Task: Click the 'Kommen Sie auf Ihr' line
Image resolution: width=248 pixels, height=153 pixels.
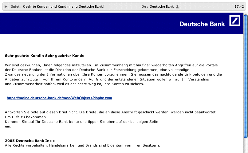Action: pos(81,122)
